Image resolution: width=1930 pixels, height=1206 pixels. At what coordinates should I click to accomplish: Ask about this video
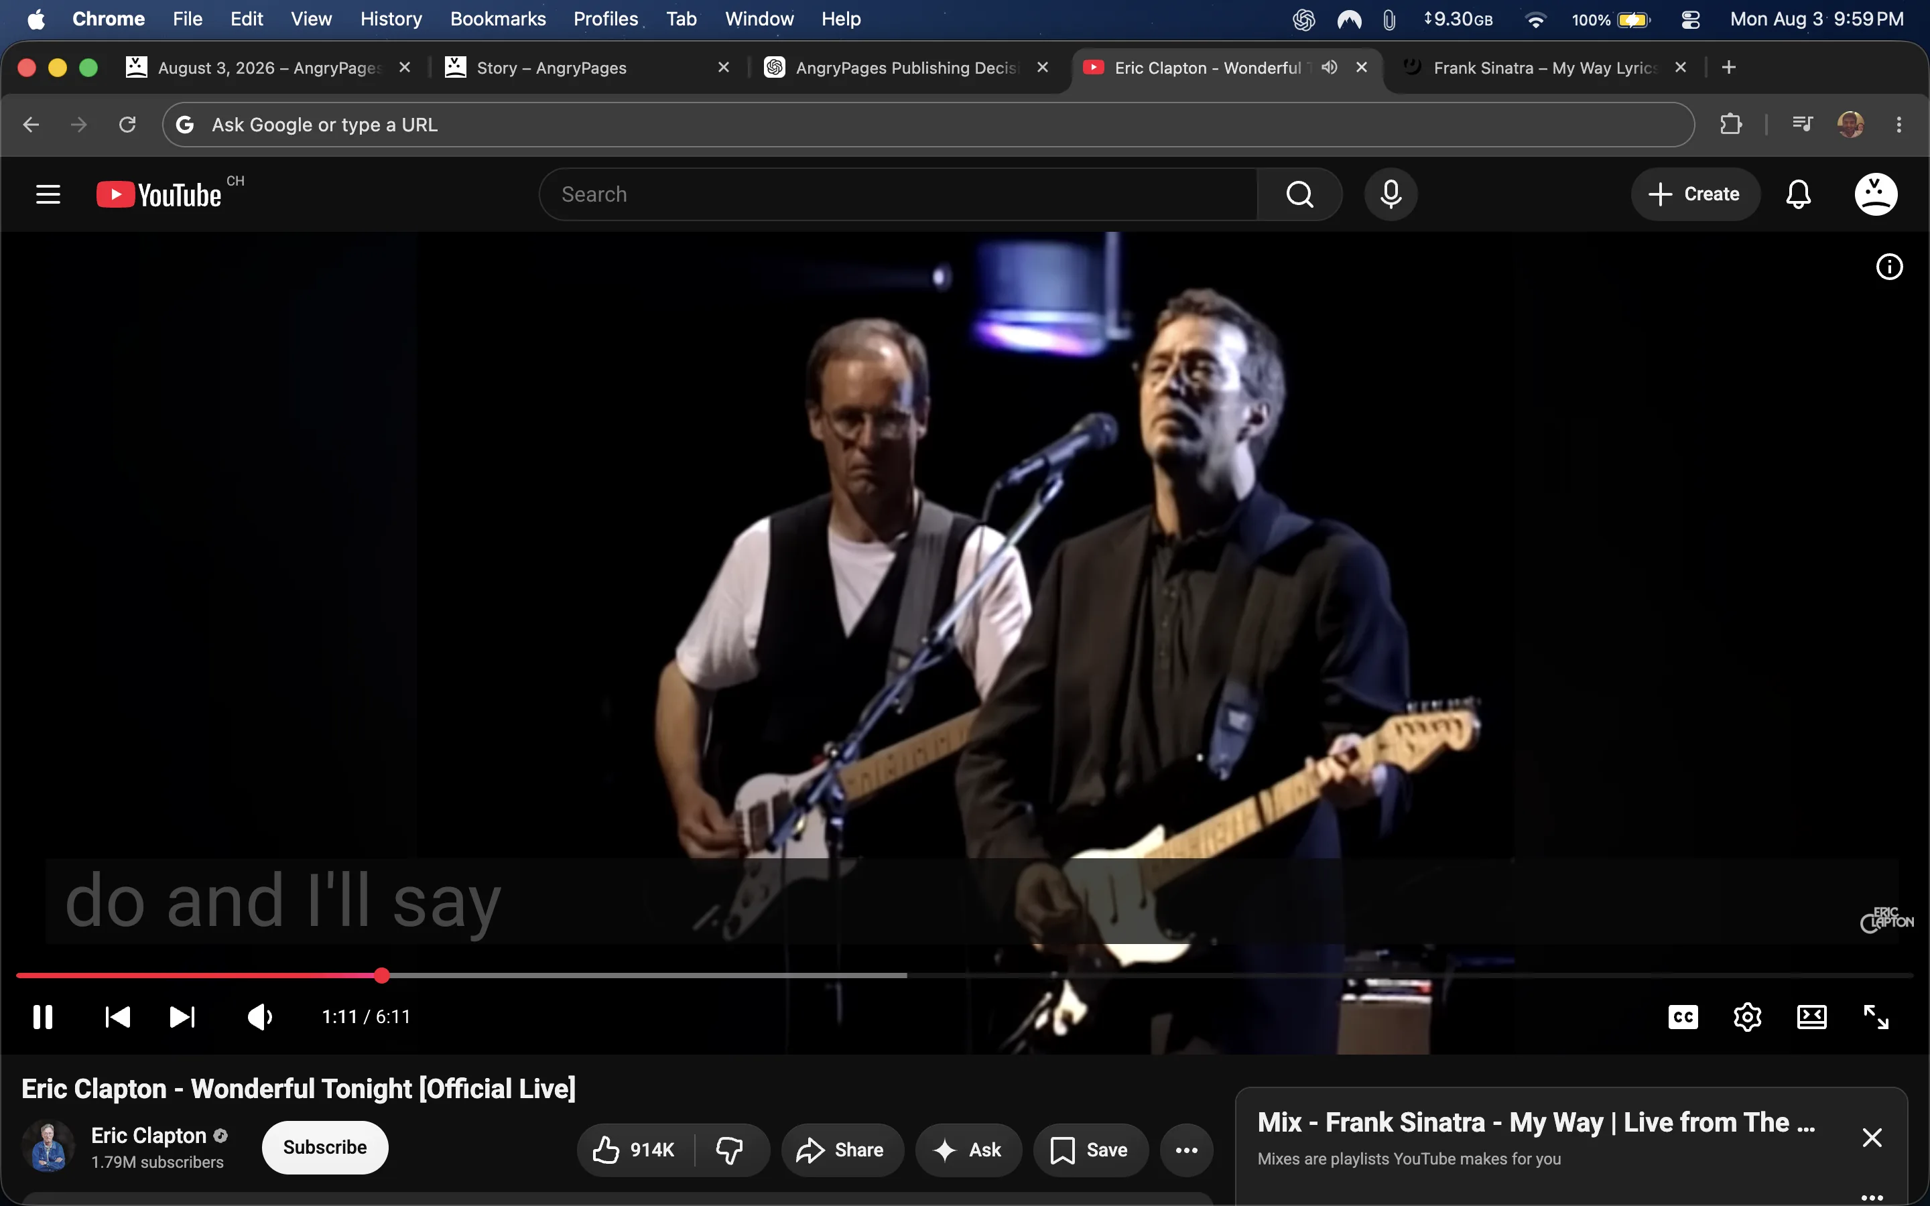click(x=968, y=1149)
